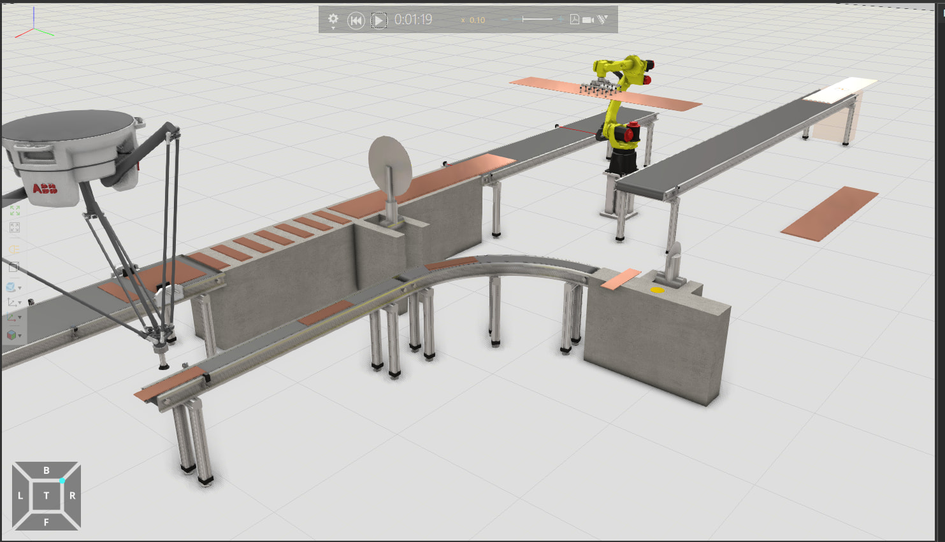Toggle the yellow headlight lighting icon

click(x=14, y=250)
